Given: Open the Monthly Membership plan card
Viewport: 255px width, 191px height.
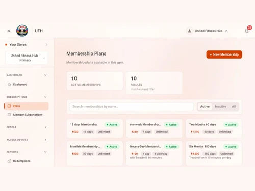Looking at the screenshot, I should (95, 153).
